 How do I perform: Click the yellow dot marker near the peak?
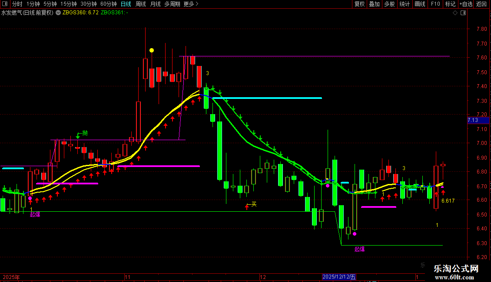click(152, 50)
